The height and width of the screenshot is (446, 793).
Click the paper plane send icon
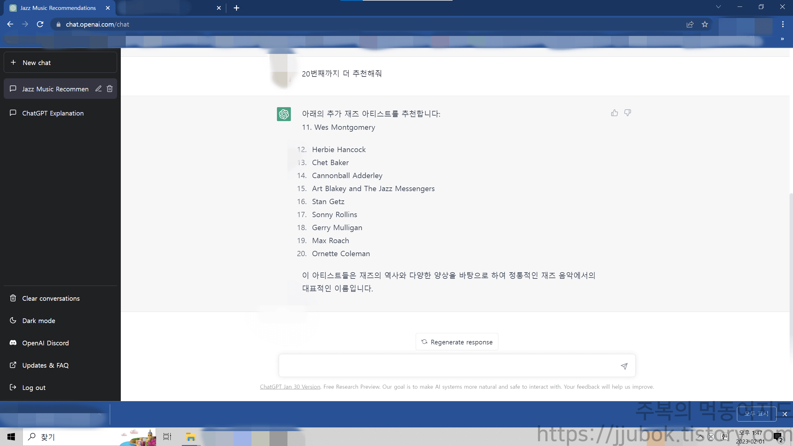point(624,366)
